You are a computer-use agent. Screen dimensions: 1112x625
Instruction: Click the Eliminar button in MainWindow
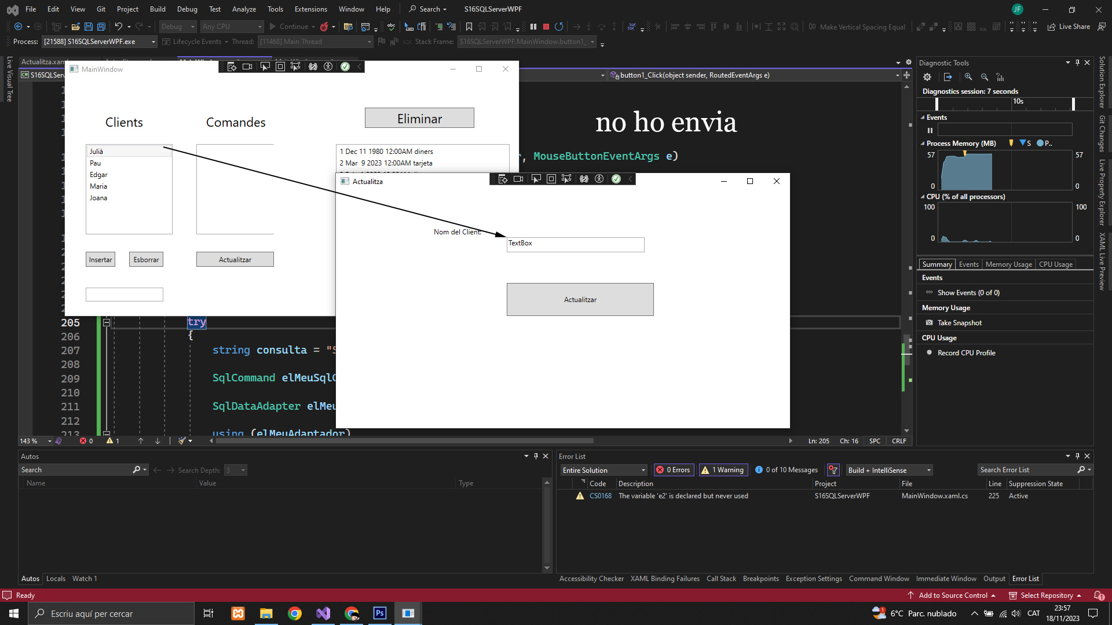point(419,118)
